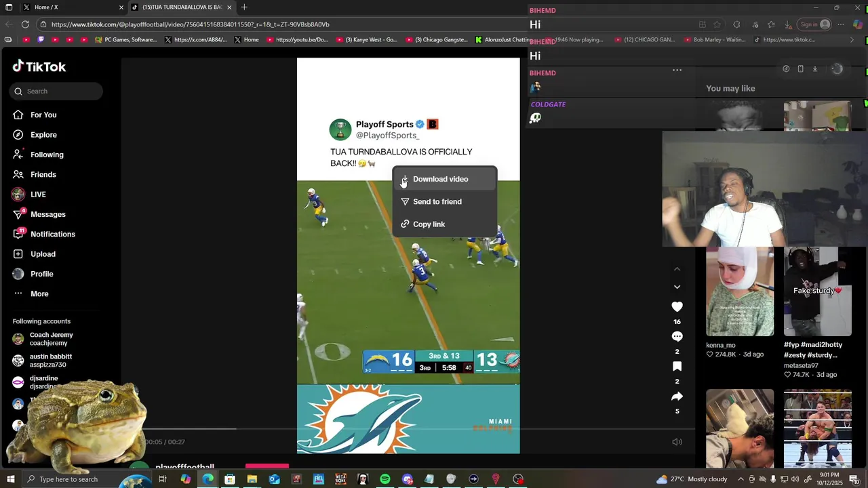Like the video with the heart icon
Viewport: 868px width, 488px height.
point(677,307)
